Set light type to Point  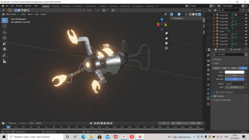click(216, 68)
